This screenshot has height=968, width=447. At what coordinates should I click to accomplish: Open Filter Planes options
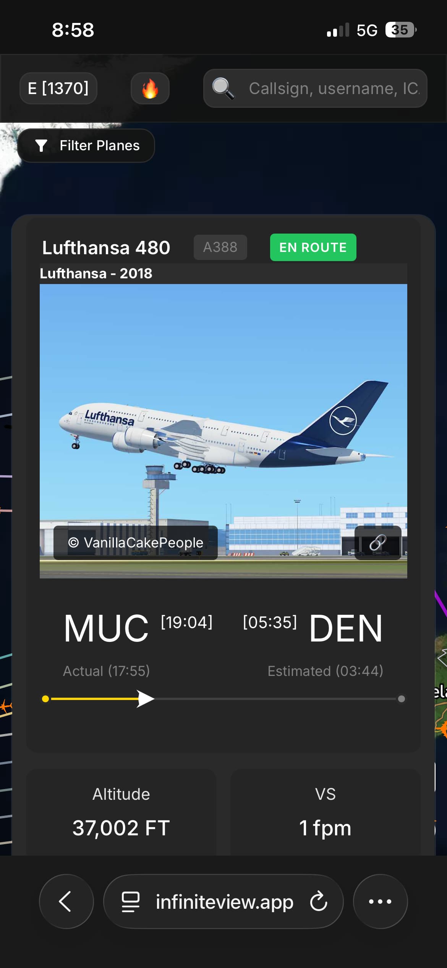coord(86,146)
